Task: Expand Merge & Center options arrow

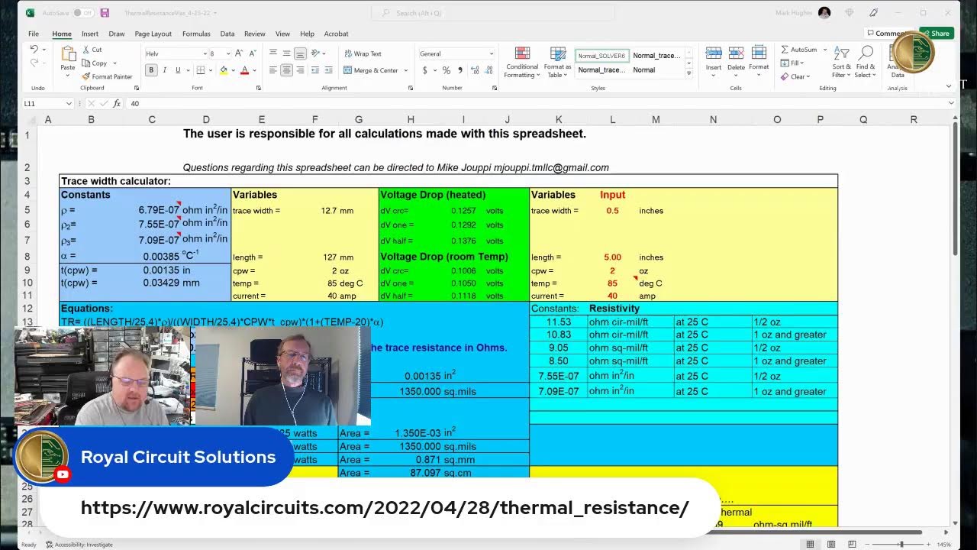Action: pos(405,70)
